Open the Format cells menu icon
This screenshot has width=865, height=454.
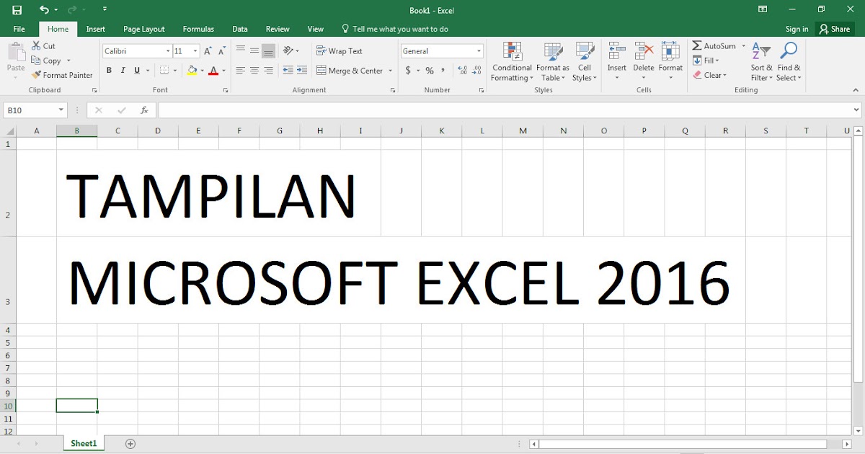coord(670,52)
